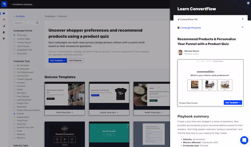Open the contacts person sidebar icon
This screenshot has width=251, height=147.
click(x=4, y=32)
